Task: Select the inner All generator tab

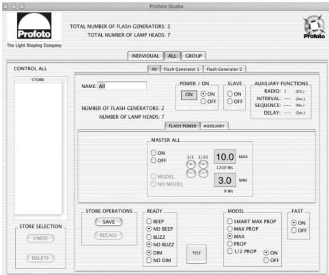Action: (154, 69)
